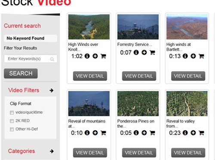Open the High Winds over Knoll thumbnail
Screen dimensions: 215x160
coord(89,27)
